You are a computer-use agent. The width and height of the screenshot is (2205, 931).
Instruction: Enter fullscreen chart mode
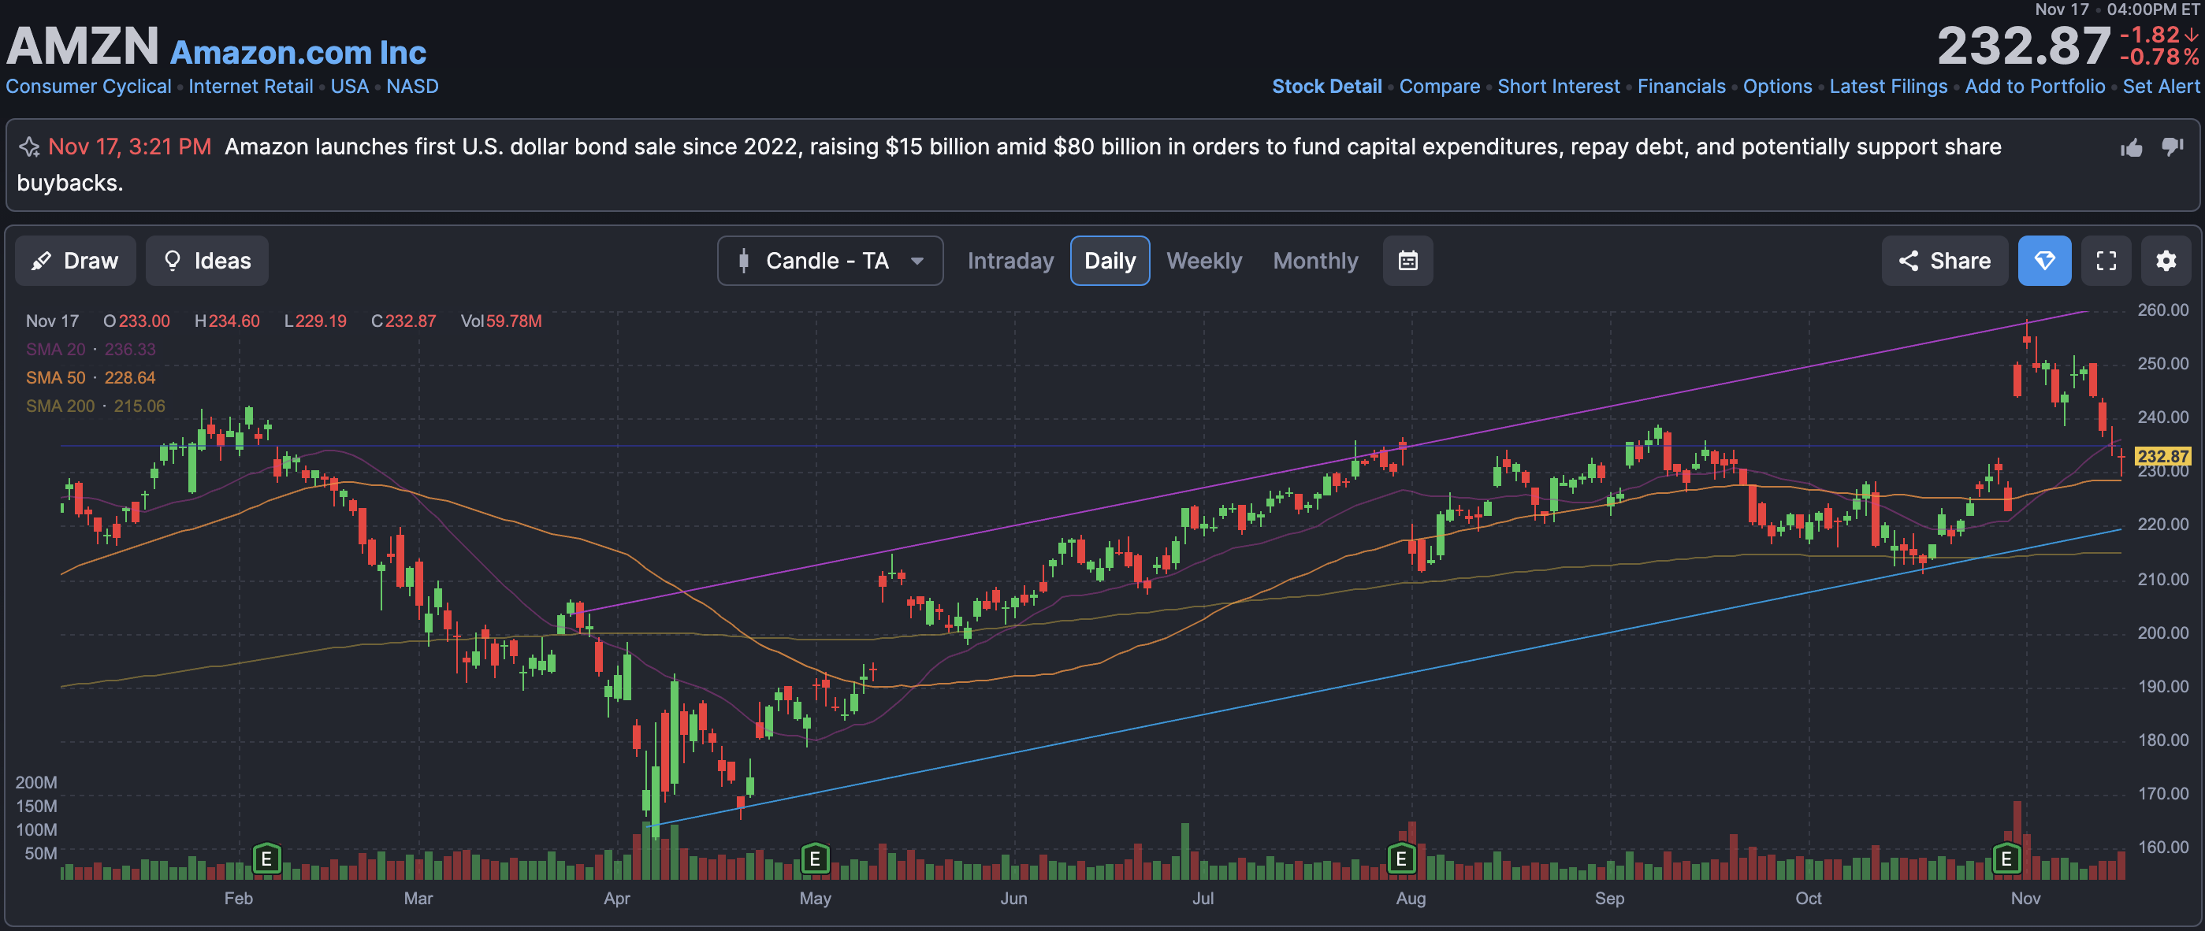tap(2106, 261)
